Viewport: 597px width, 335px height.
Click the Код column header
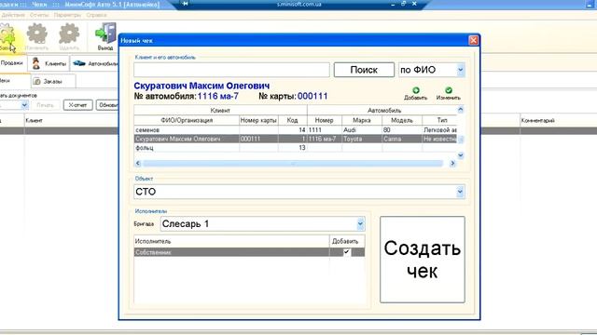tap(292, 120)
